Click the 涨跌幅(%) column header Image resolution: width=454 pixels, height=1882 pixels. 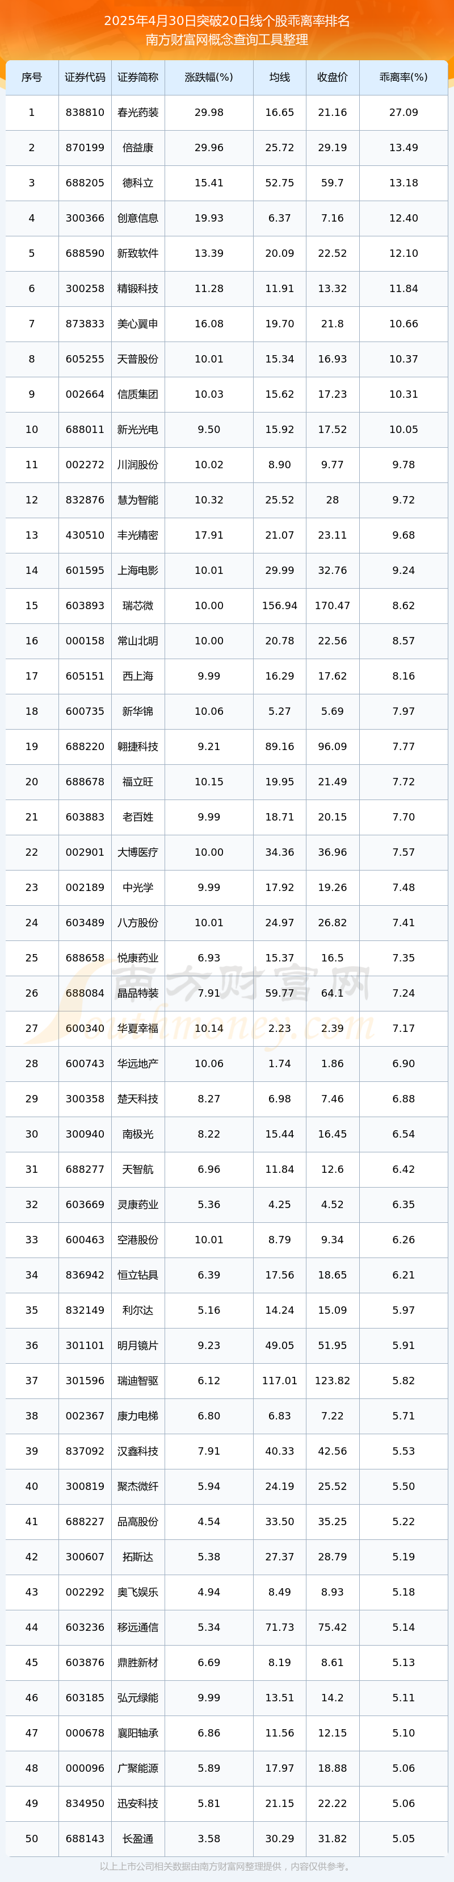209,77
